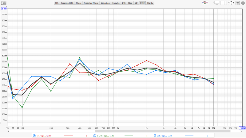Uncheck trace 1: L T20 checkbox
The width and height of the screenshot is (246, 138).
34,136
